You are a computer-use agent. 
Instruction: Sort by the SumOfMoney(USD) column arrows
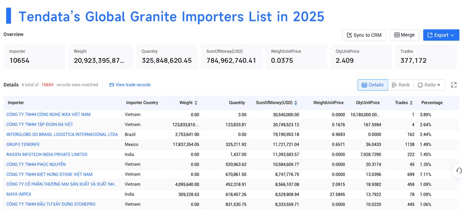coord(295,103)
